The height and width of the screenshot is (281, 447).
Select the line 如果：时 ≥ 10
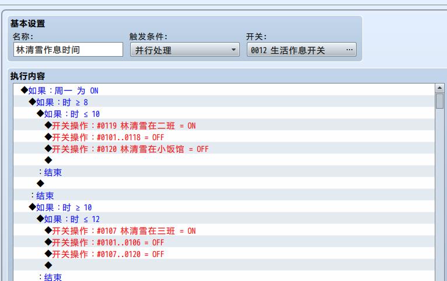223,208
